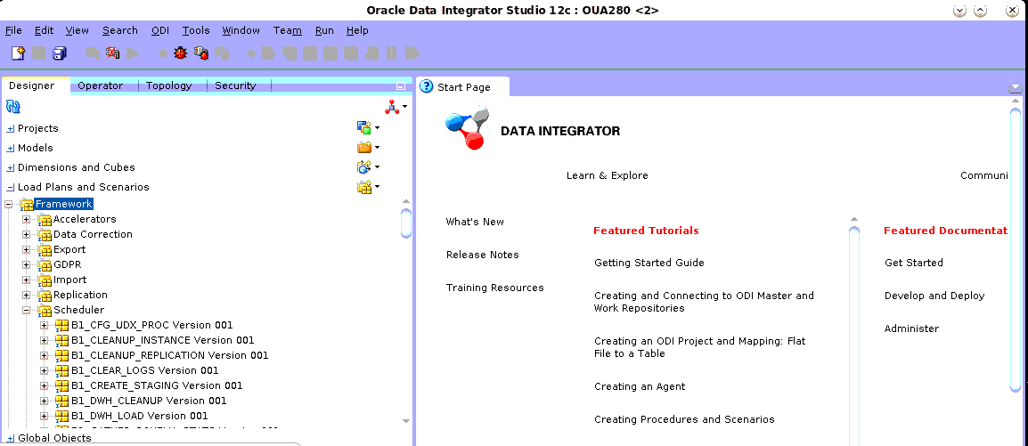The image size is (1028, 446).
Task: Open the tab list dropdown at the editor's right edge
Action: (x=1016, y=87)
